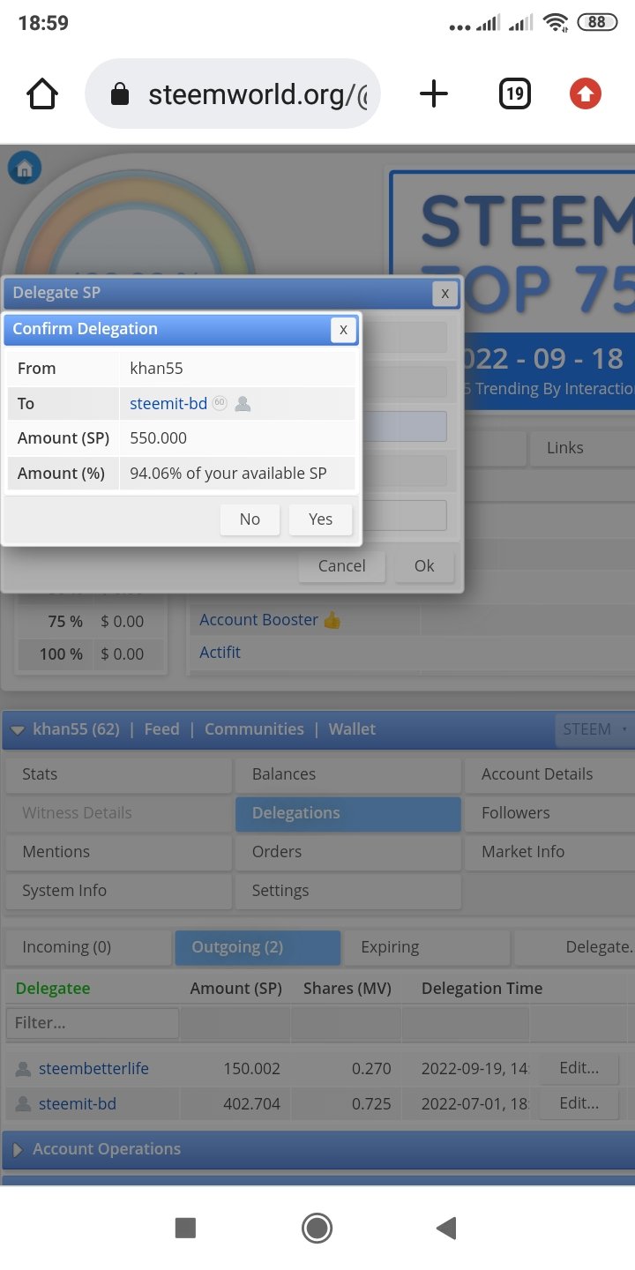The image size is (635, 1270).
Task: Tap the browser home icon
Action: 42,94
